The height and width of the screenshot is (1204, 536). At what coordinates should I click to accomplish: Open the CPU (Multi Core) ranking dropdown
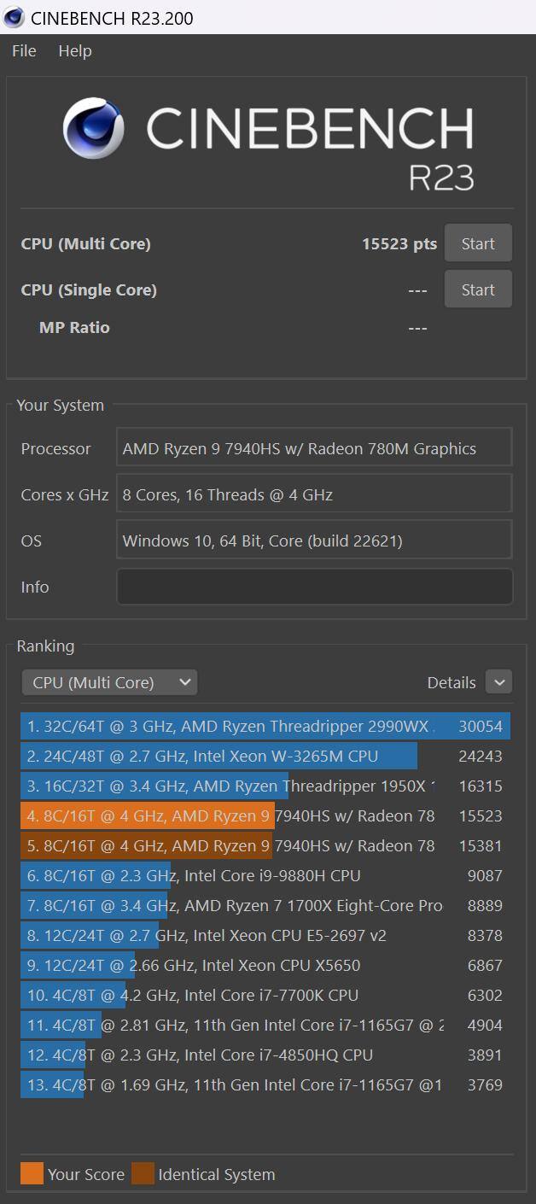pyautogui.click(x=109, y=682)
